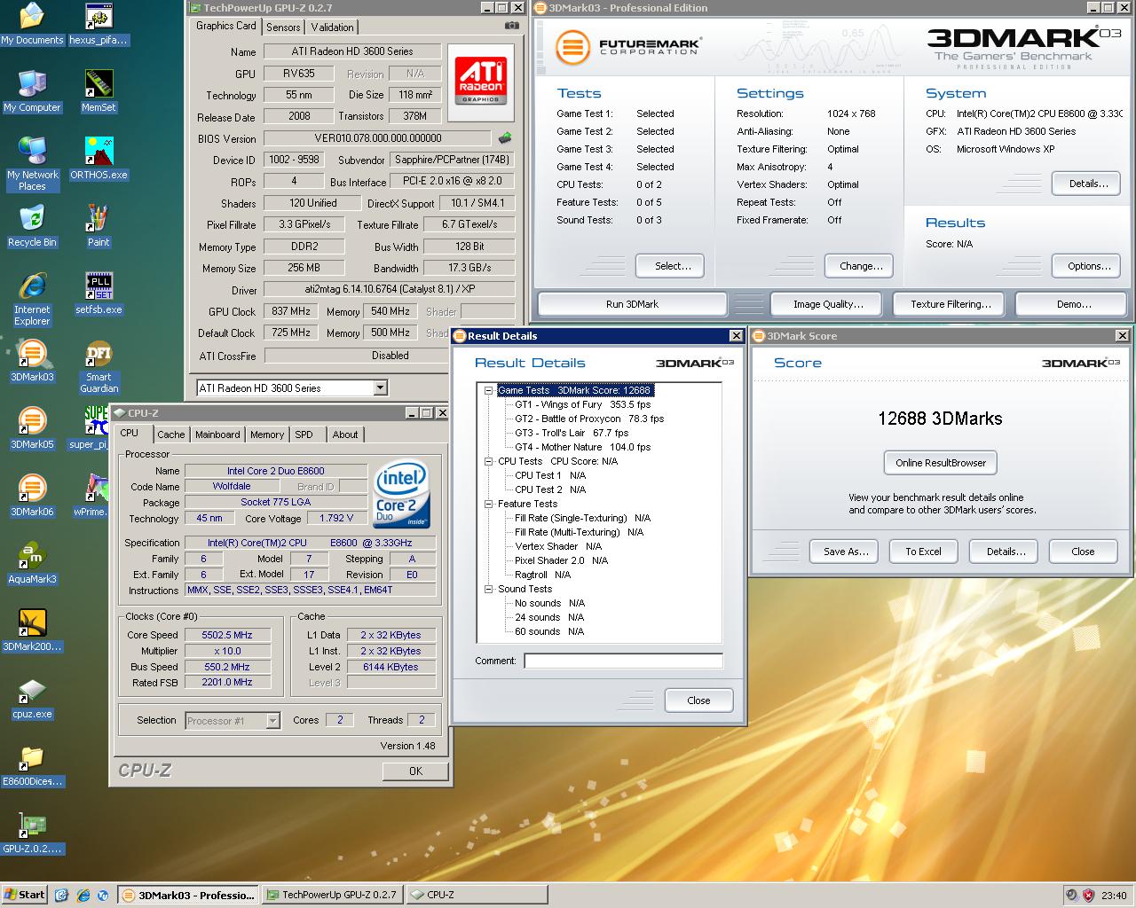Open My Network Places icon
Image resolution: width=1136 pixels, height=908 pixels.
pos(32,165)
